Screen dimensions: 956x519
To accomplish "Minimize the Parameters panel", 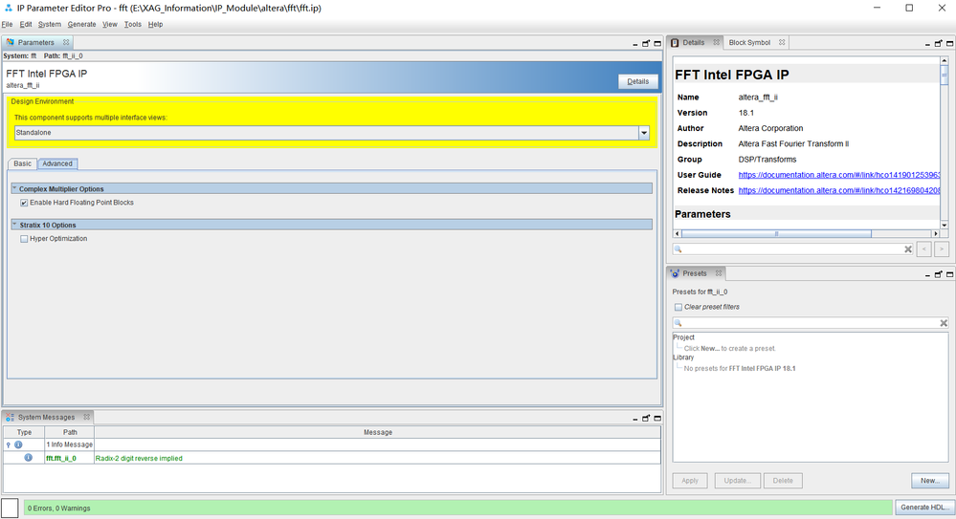I will click(x=634, y=44).
